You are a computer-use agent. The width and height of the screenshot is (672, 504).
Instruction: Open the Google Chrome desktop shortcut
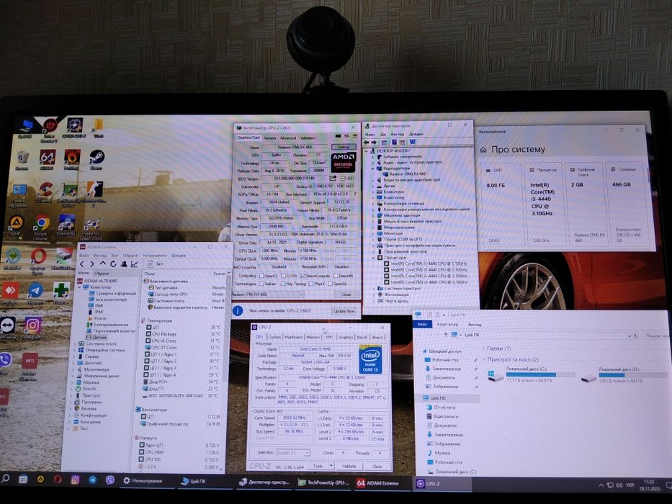coord(42,224)
